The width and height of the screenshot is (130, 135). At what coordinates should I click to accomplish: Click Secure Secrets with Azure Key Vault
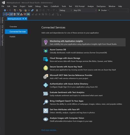coord(66,67)
